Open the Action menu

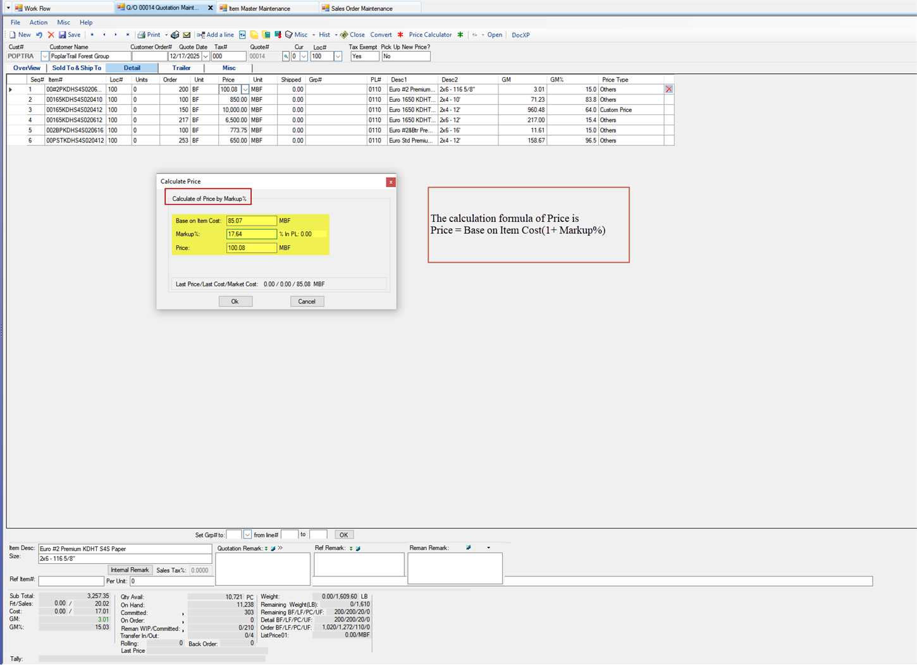pos(38,22)
